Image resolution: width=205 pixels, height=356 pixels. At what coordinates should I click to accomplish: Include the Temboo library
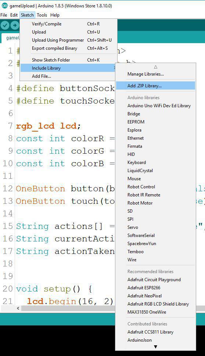(155, 252)
